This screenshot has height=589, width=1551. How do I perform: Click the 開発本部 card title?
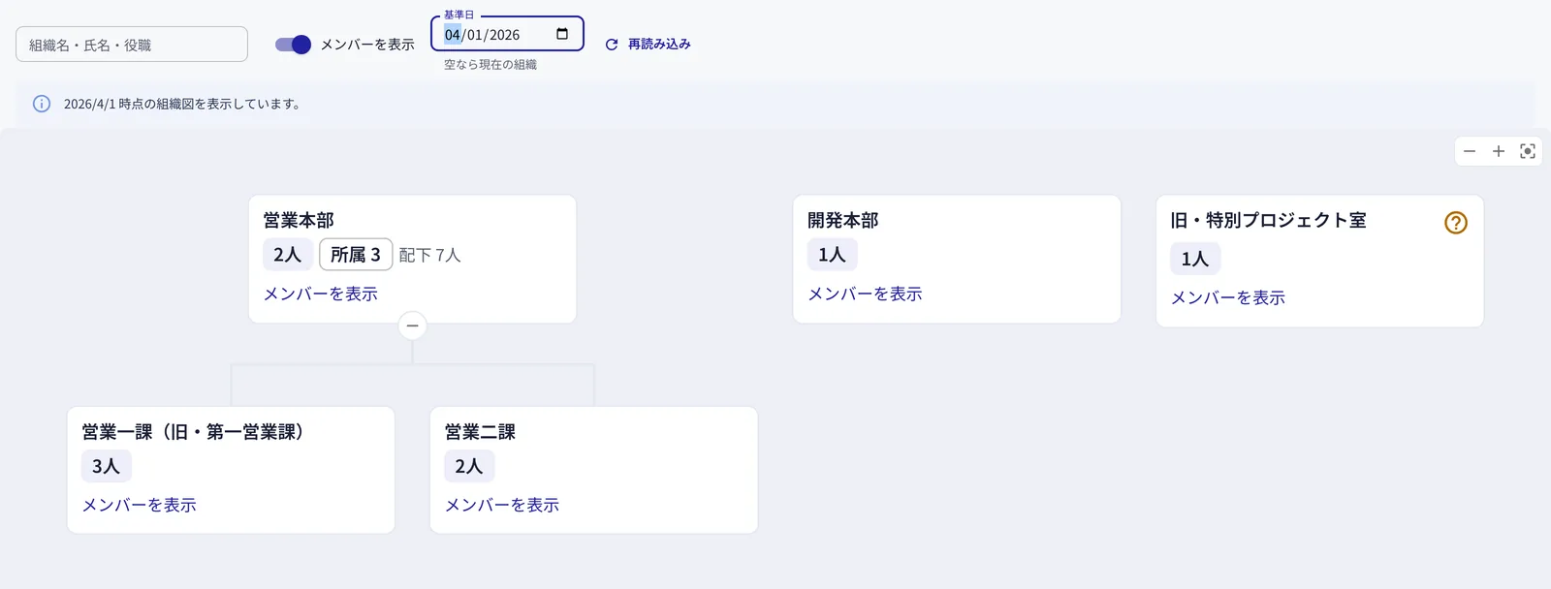pos(843,220)
